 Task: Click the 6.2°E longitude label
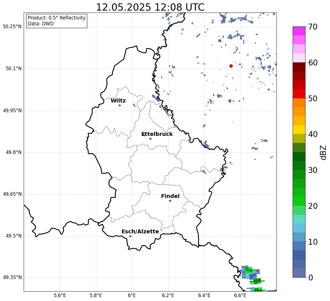(168, 295)
